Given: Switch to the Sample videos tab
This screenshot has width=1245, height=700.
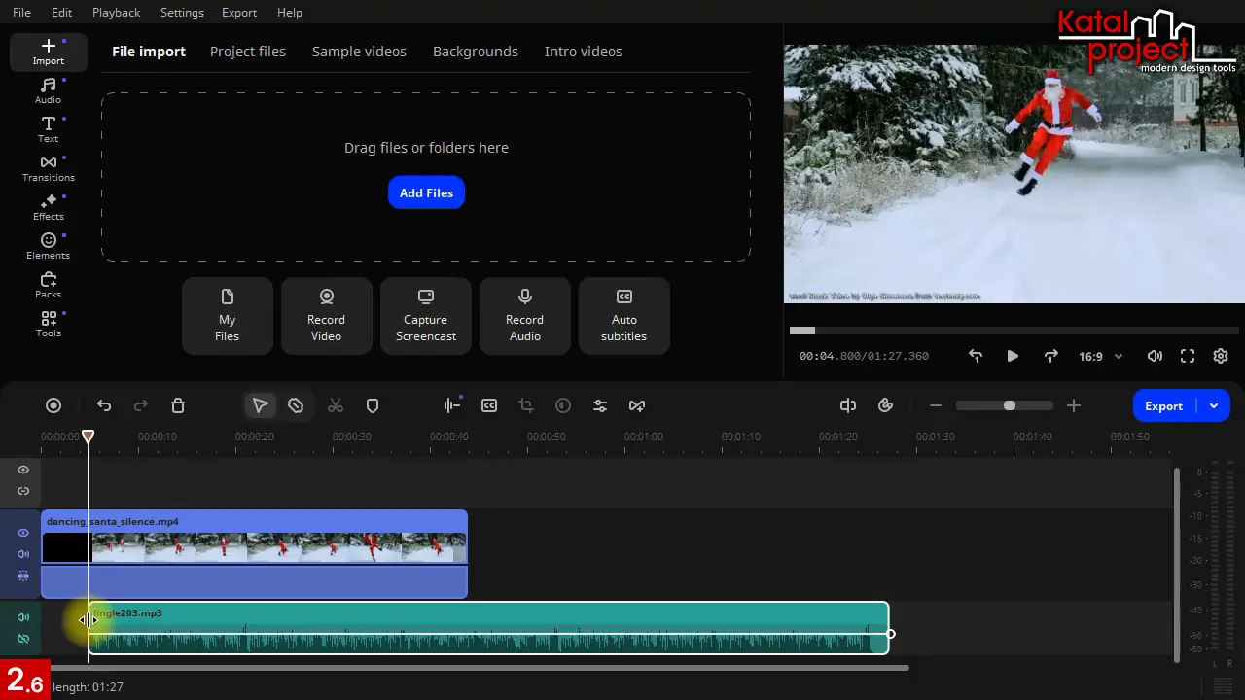Looking at the screenshot, I should (359, 52).
